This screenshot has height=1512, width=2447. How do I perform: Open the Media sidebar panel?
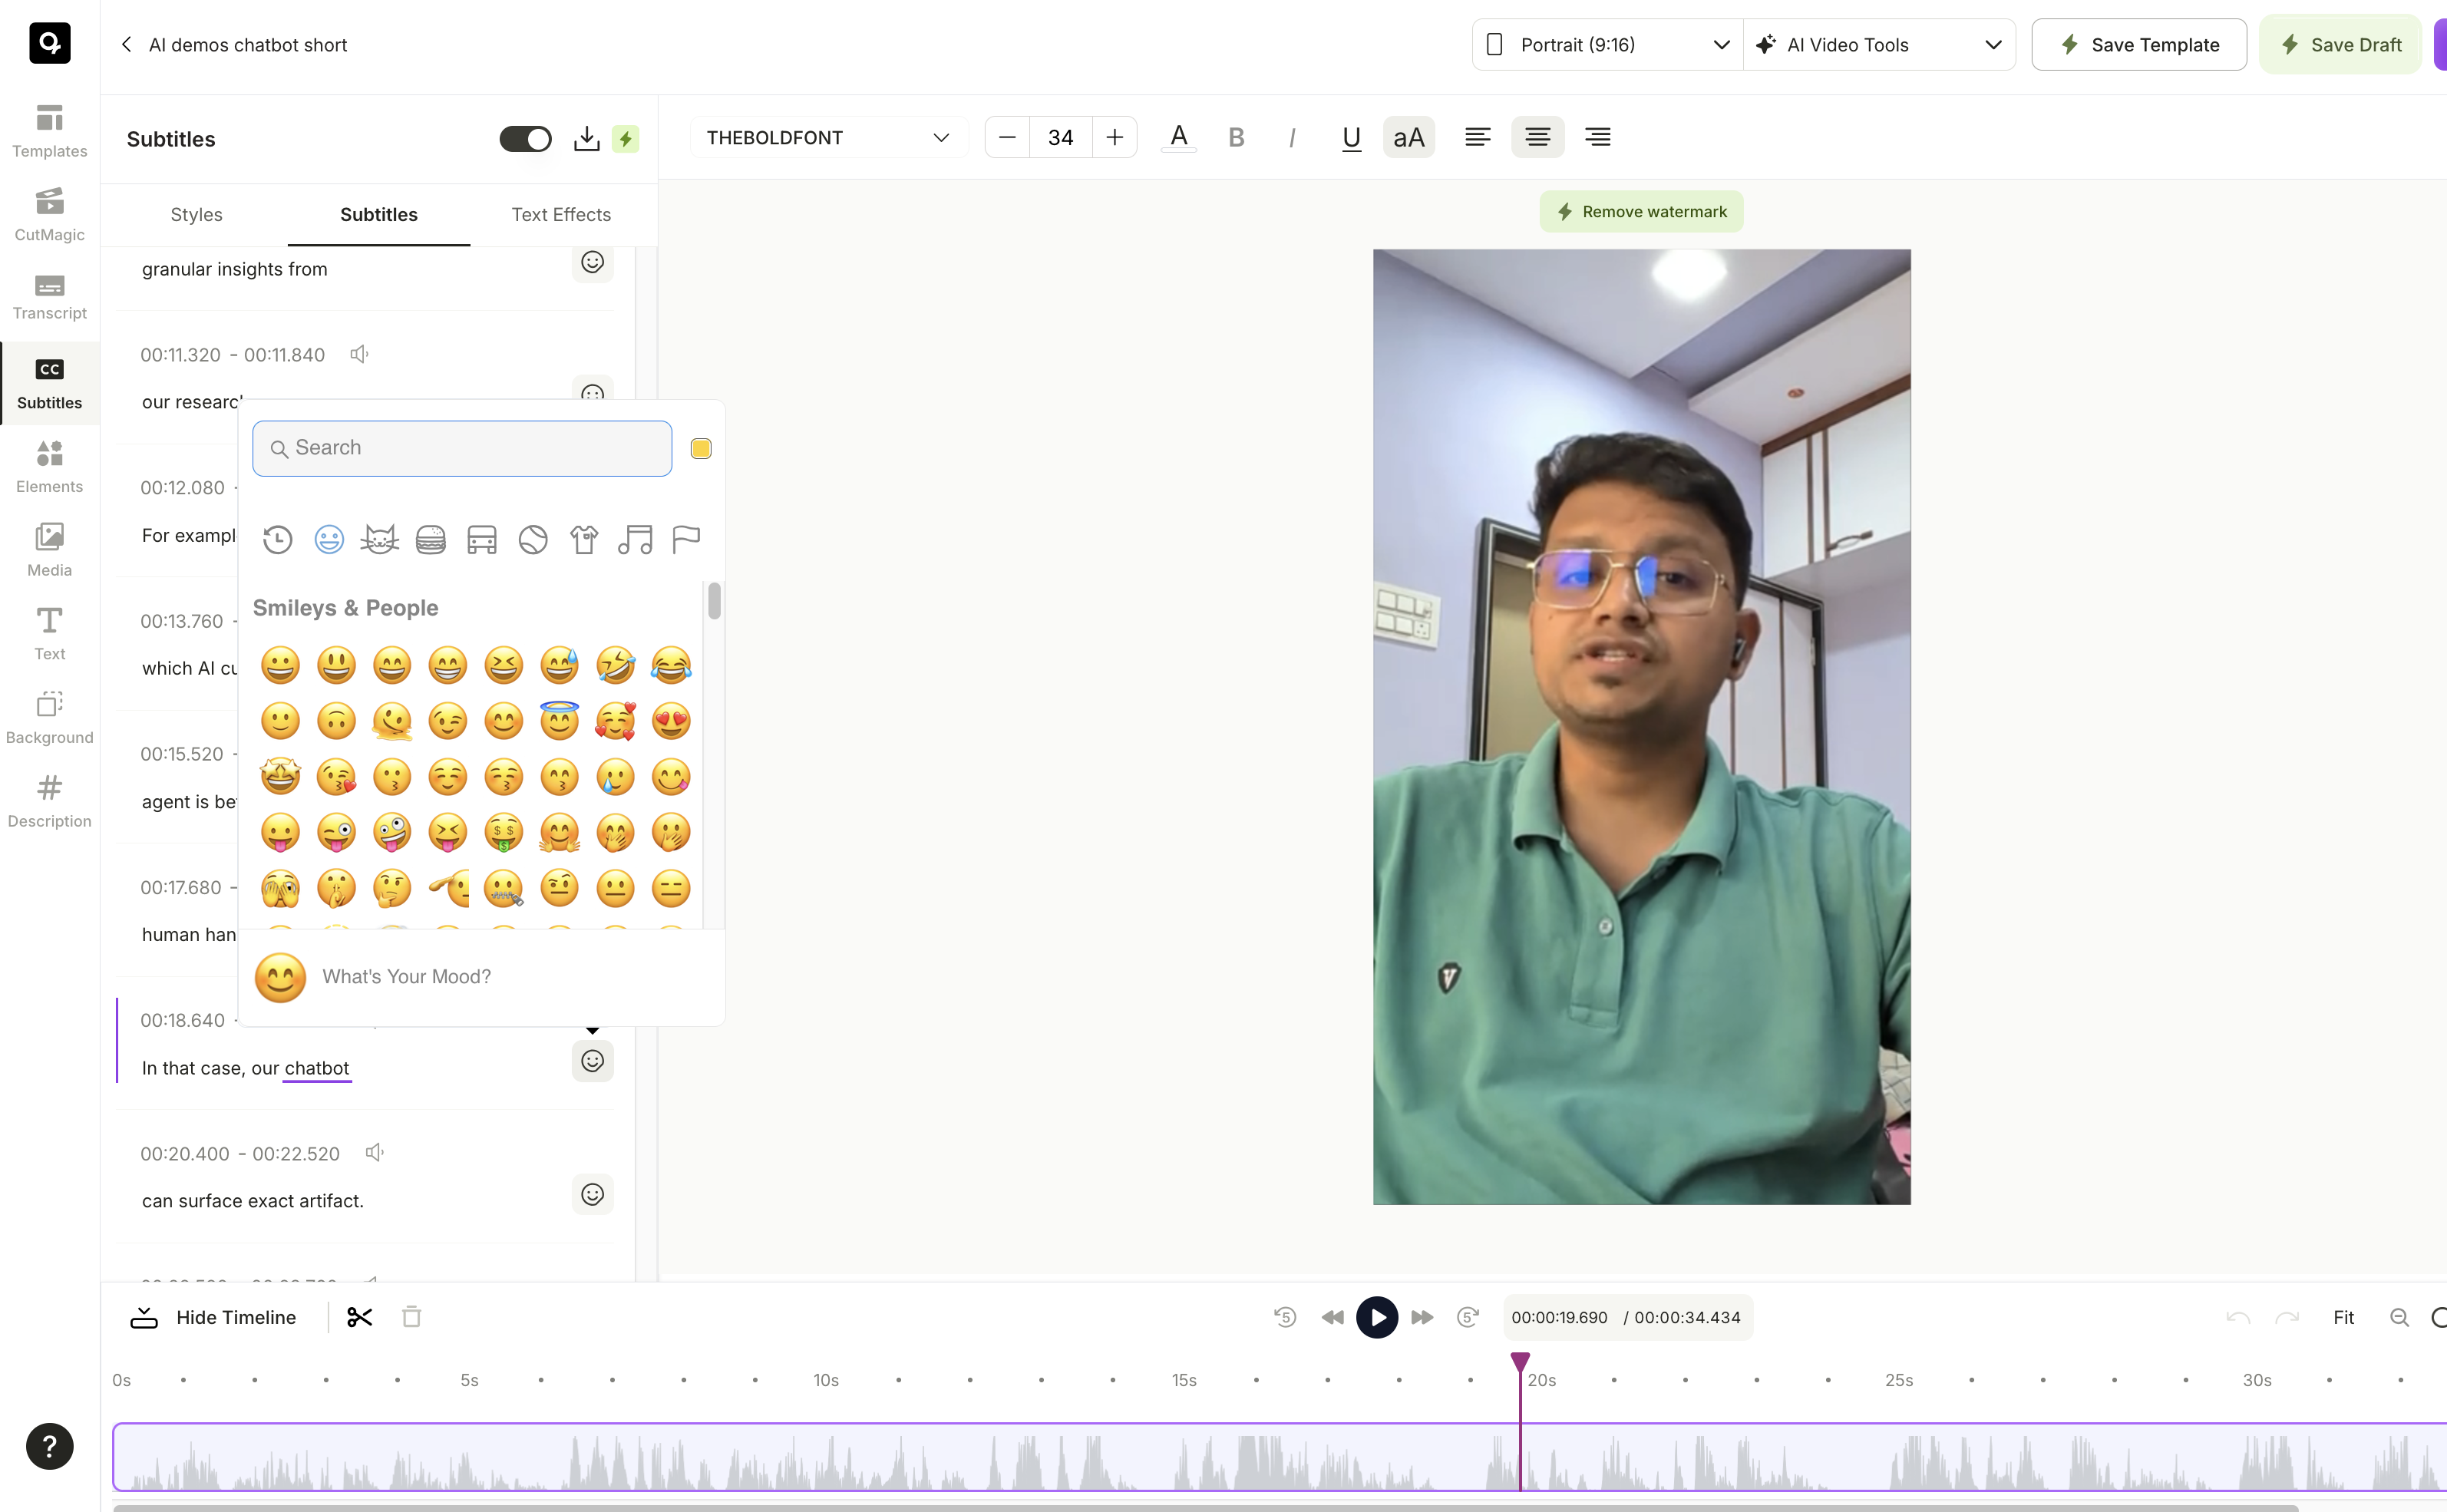point(49,550)
